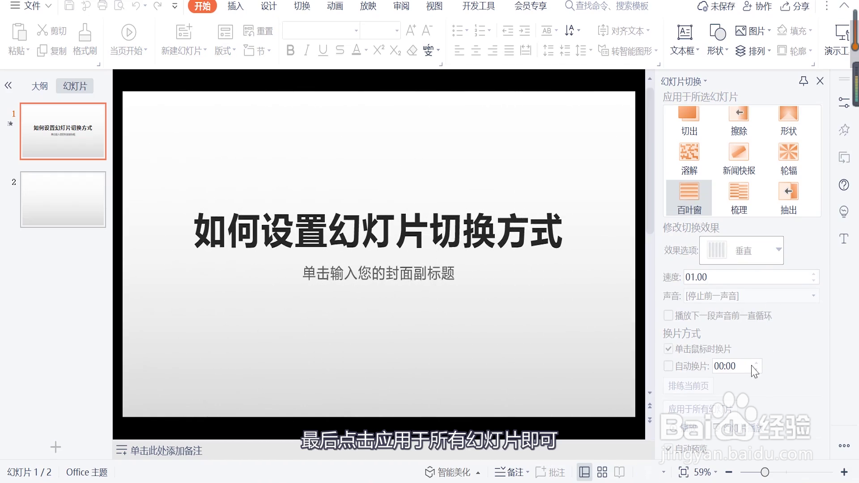Click 单击此处添加备注 notes area
This screenshot has width=859, height=483.
pyautogui.click(x=166, y=451)
